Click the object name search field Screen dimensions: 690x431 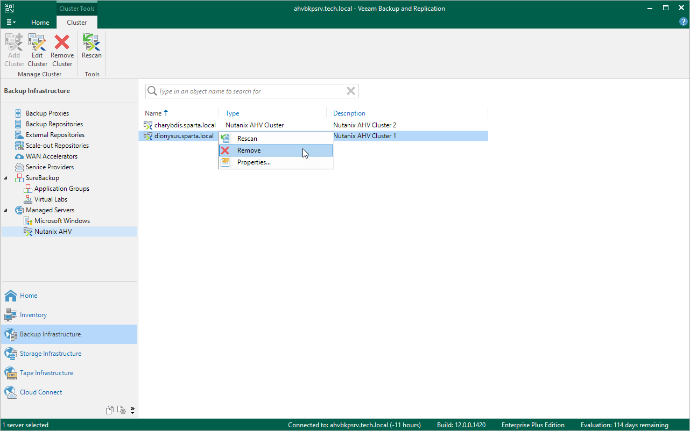(x=252, y=91)
